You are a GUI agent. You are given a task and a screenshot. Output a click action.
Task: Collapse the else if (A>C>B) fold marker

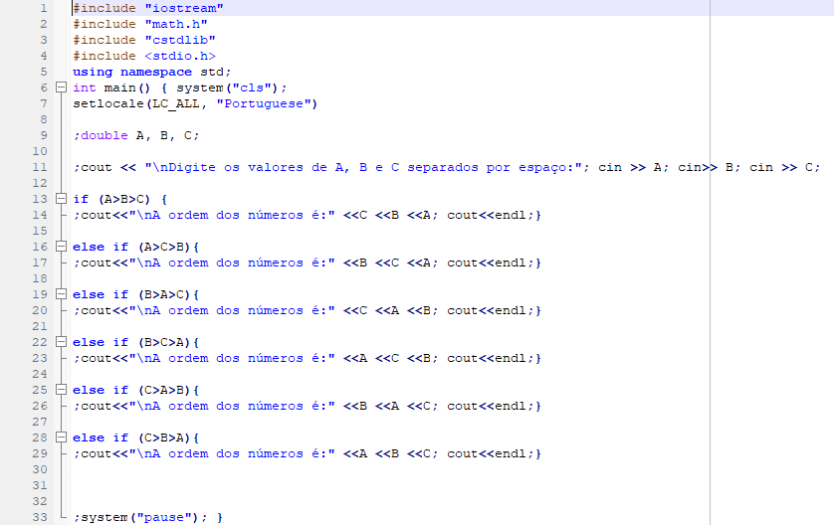tap(61, 247)
